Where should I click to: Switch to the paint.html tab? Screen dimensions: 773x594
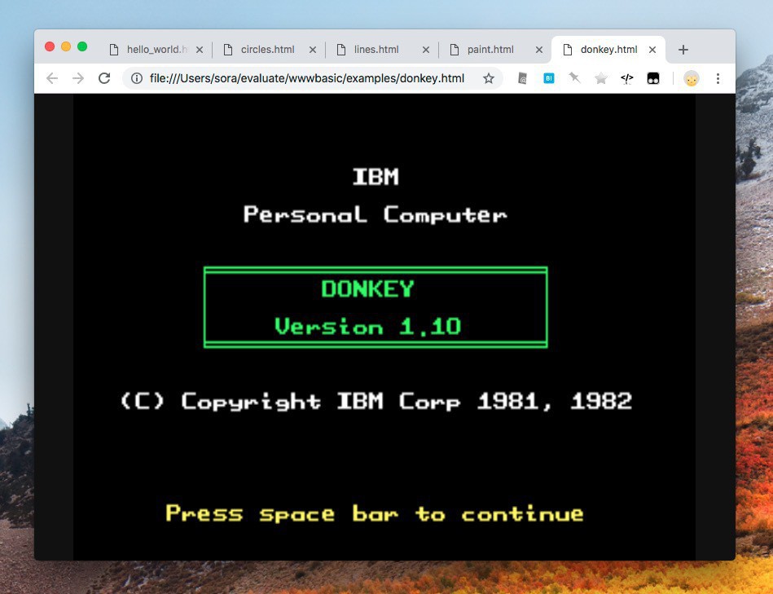(x=496, y=50)
